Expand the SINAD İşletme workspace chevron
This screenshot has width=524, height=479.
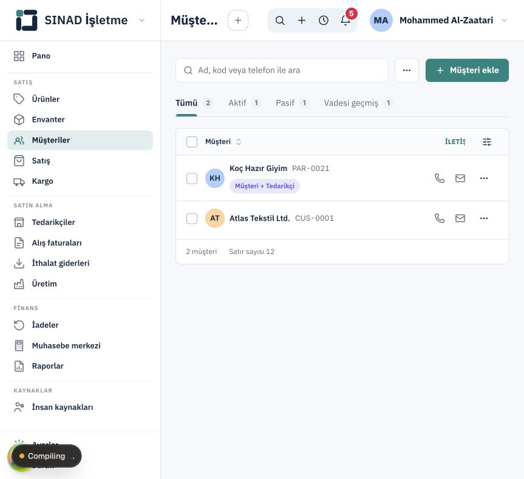[141, 21]
